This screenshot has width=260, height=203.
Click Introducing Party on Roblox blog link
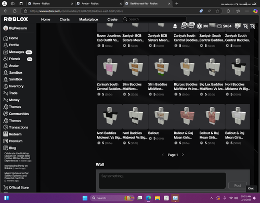pyautogui.click(x=16, y=167)
